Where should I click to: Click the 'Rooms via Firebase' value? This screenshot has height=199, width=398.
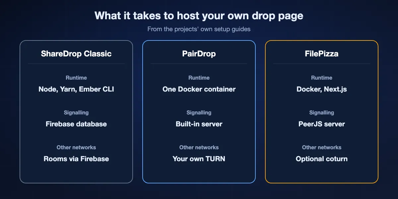tap(76, 159)
